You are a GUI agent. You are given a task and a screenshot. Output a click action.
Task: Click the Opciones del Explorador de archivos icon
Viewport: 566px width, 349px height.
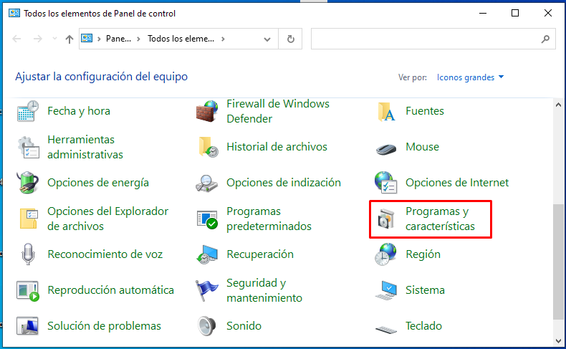point(29,219)
